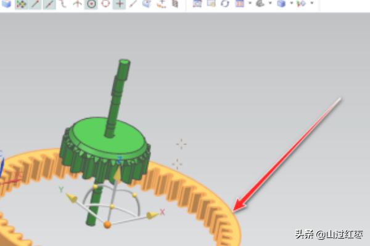Select the Control Point curve snap icon
Image resolution: width=370 pixels, height=246 pixels.
coord(63,4)
